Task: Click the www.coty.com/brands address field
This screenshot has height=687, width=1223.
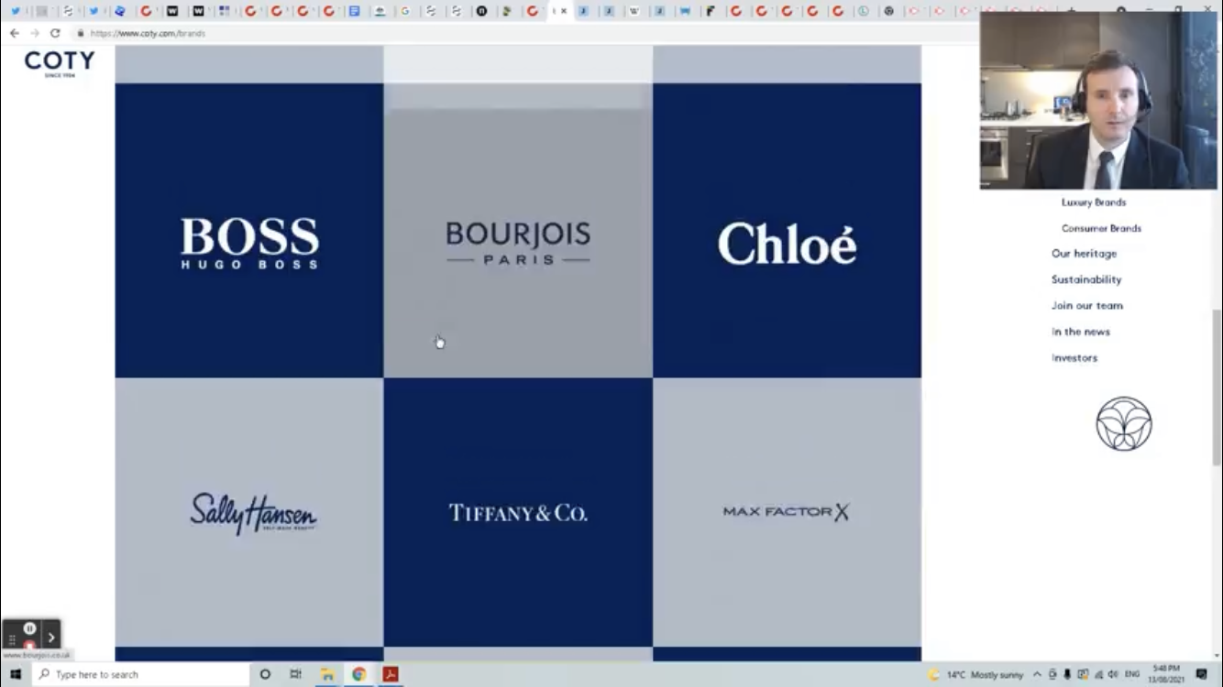Action: (x=148, y=33)
